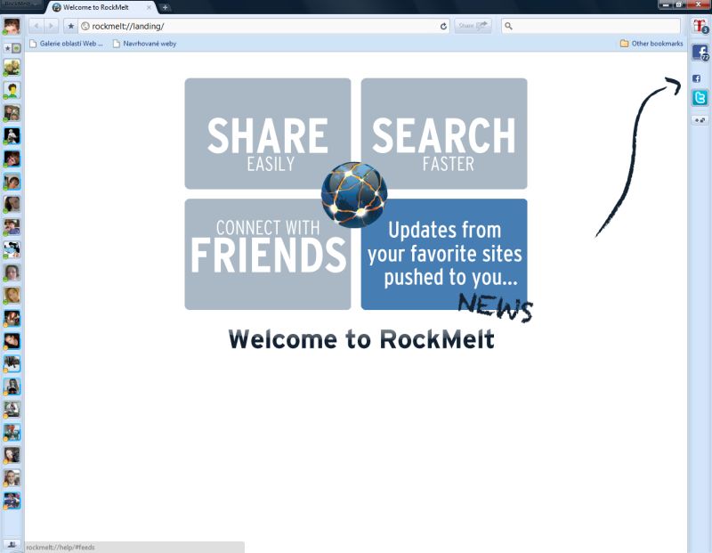Close the Welcome to RockMelt tab
712x553 pixels.
point(149,7)
